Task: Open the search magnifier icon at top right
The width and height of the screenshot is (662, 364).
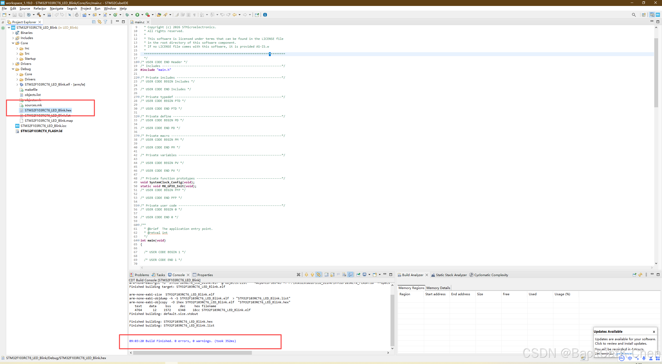Action: (634, 15)
